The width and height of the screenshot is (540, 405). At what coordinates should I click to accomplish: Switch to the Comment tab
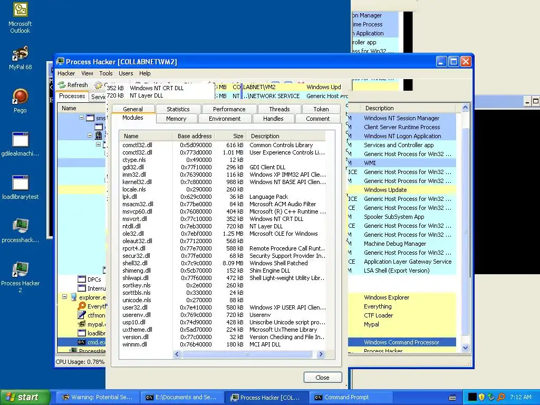tap(317, 119)
